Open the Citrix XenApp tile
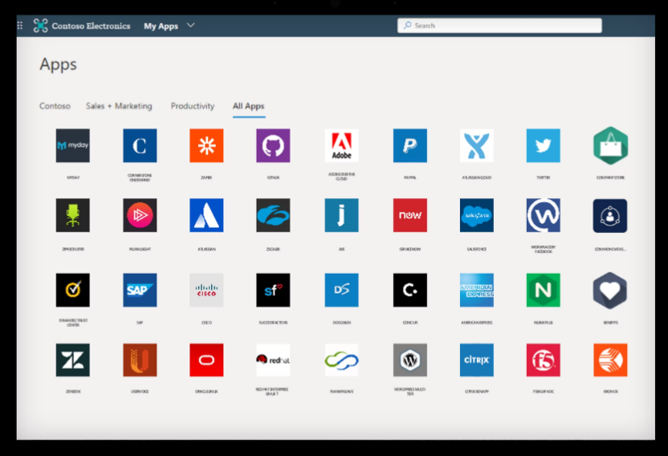Screen dimensions: 668x456 [x=476, y=360]
